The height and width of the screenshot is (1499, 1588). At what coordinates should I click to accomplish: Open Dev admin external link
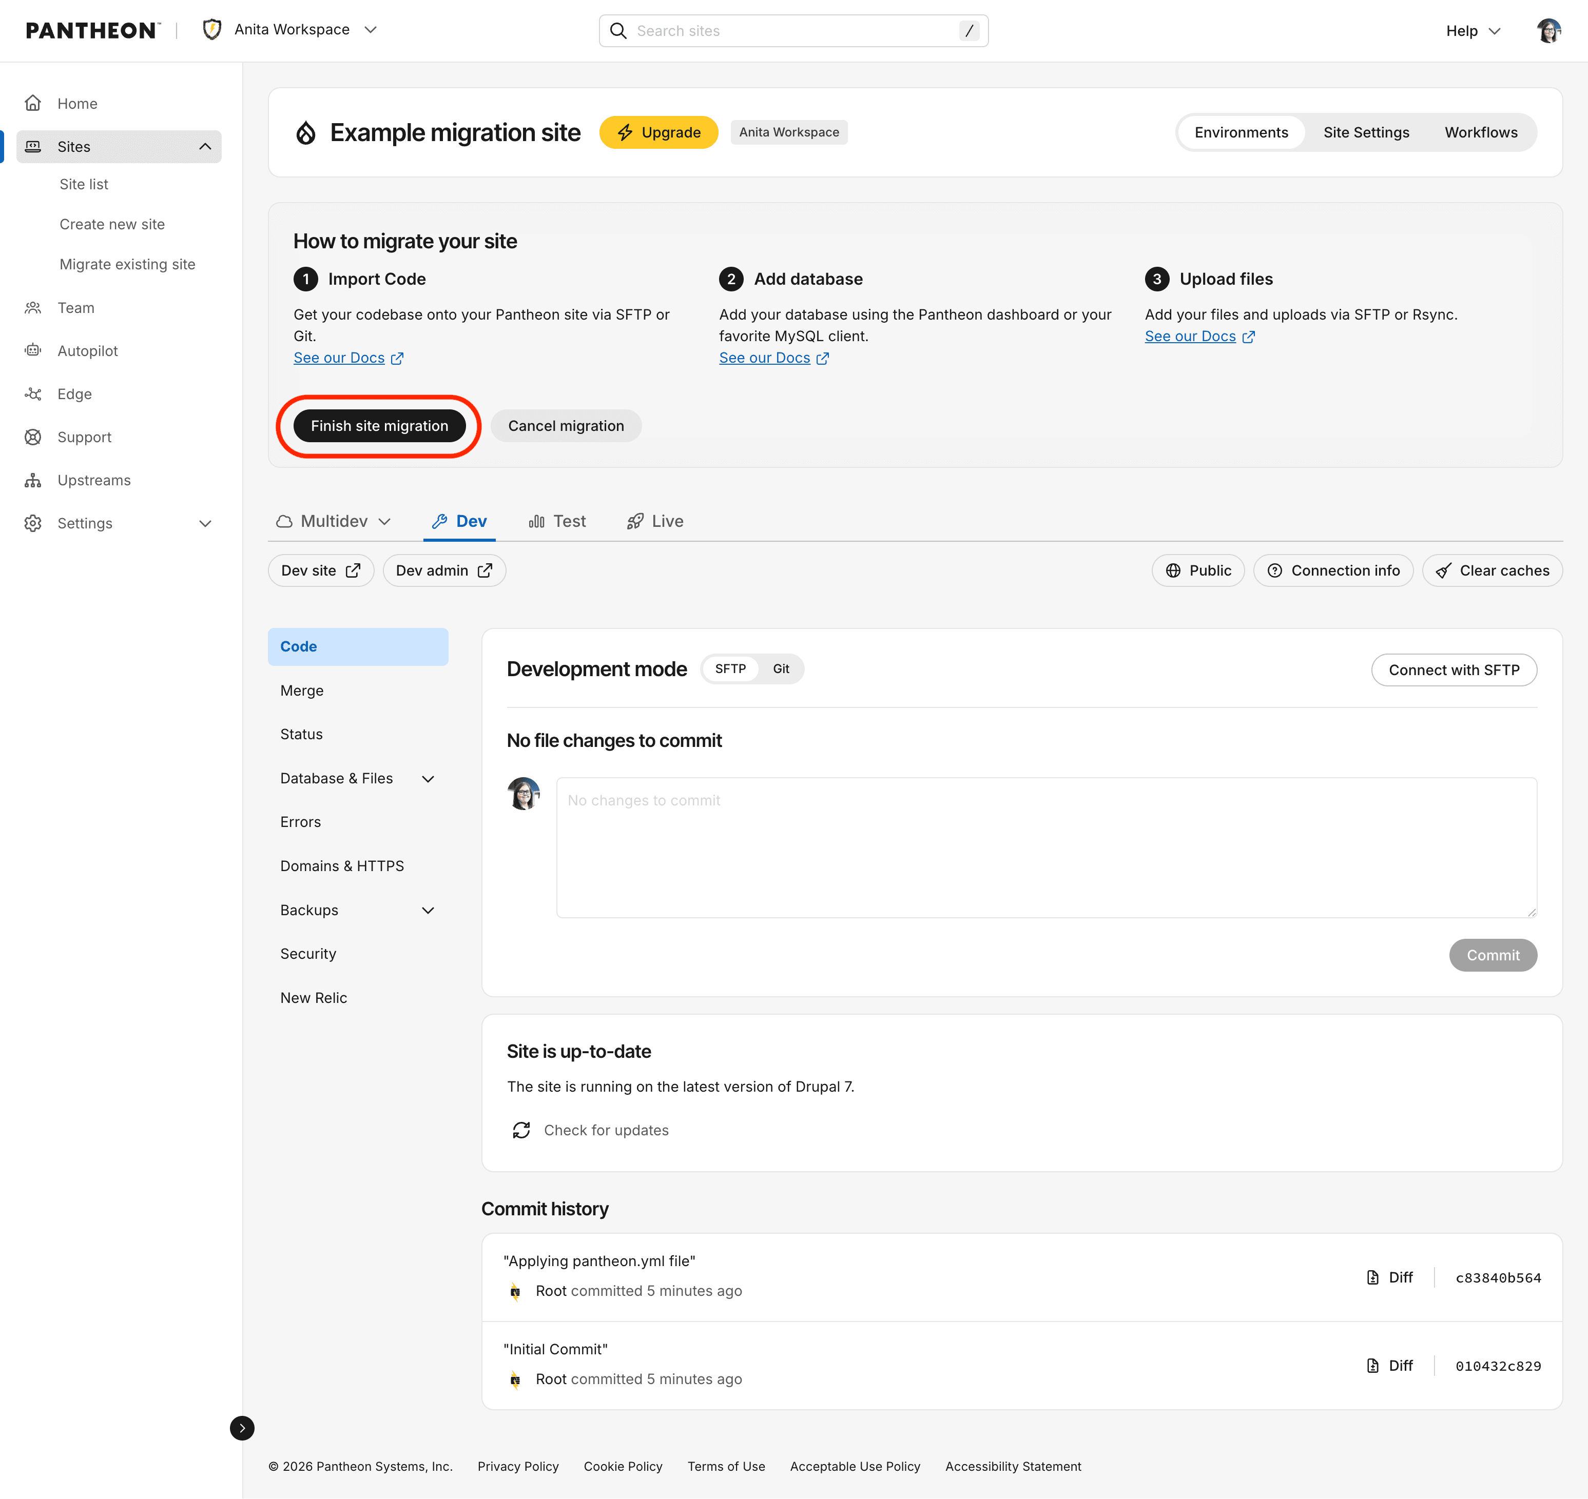444,570
